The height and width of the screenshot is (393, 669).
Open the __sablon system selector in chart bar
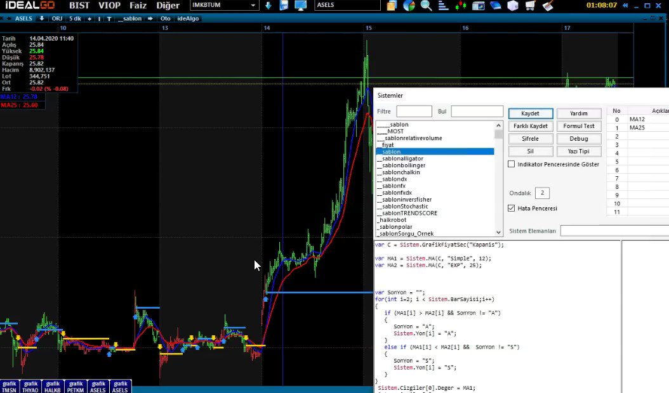click(129, 19)
